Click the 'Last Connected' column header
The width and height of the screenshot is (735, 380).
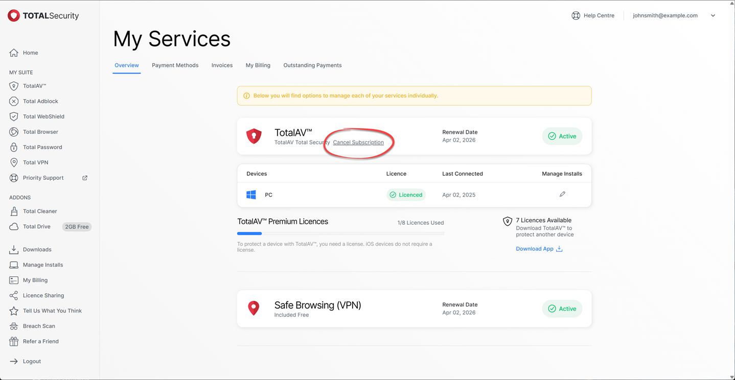462,174
